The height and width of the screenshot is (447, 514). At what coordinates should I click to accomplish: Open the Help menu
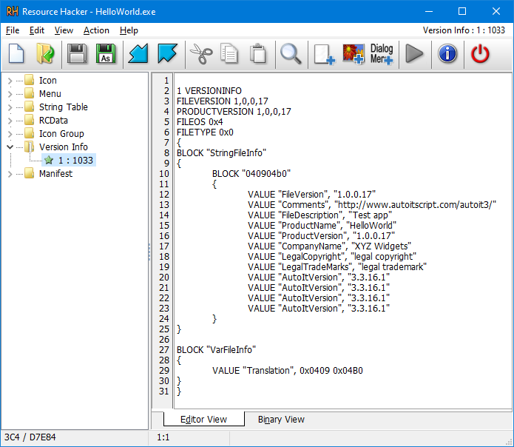129,30
